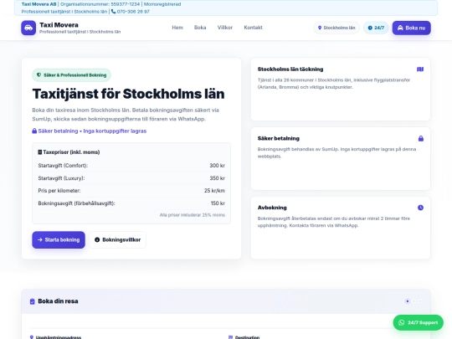Open the Villkor navigation item
Screen dimensions: 452x339
pyautogui.click(x=225, y=28)
